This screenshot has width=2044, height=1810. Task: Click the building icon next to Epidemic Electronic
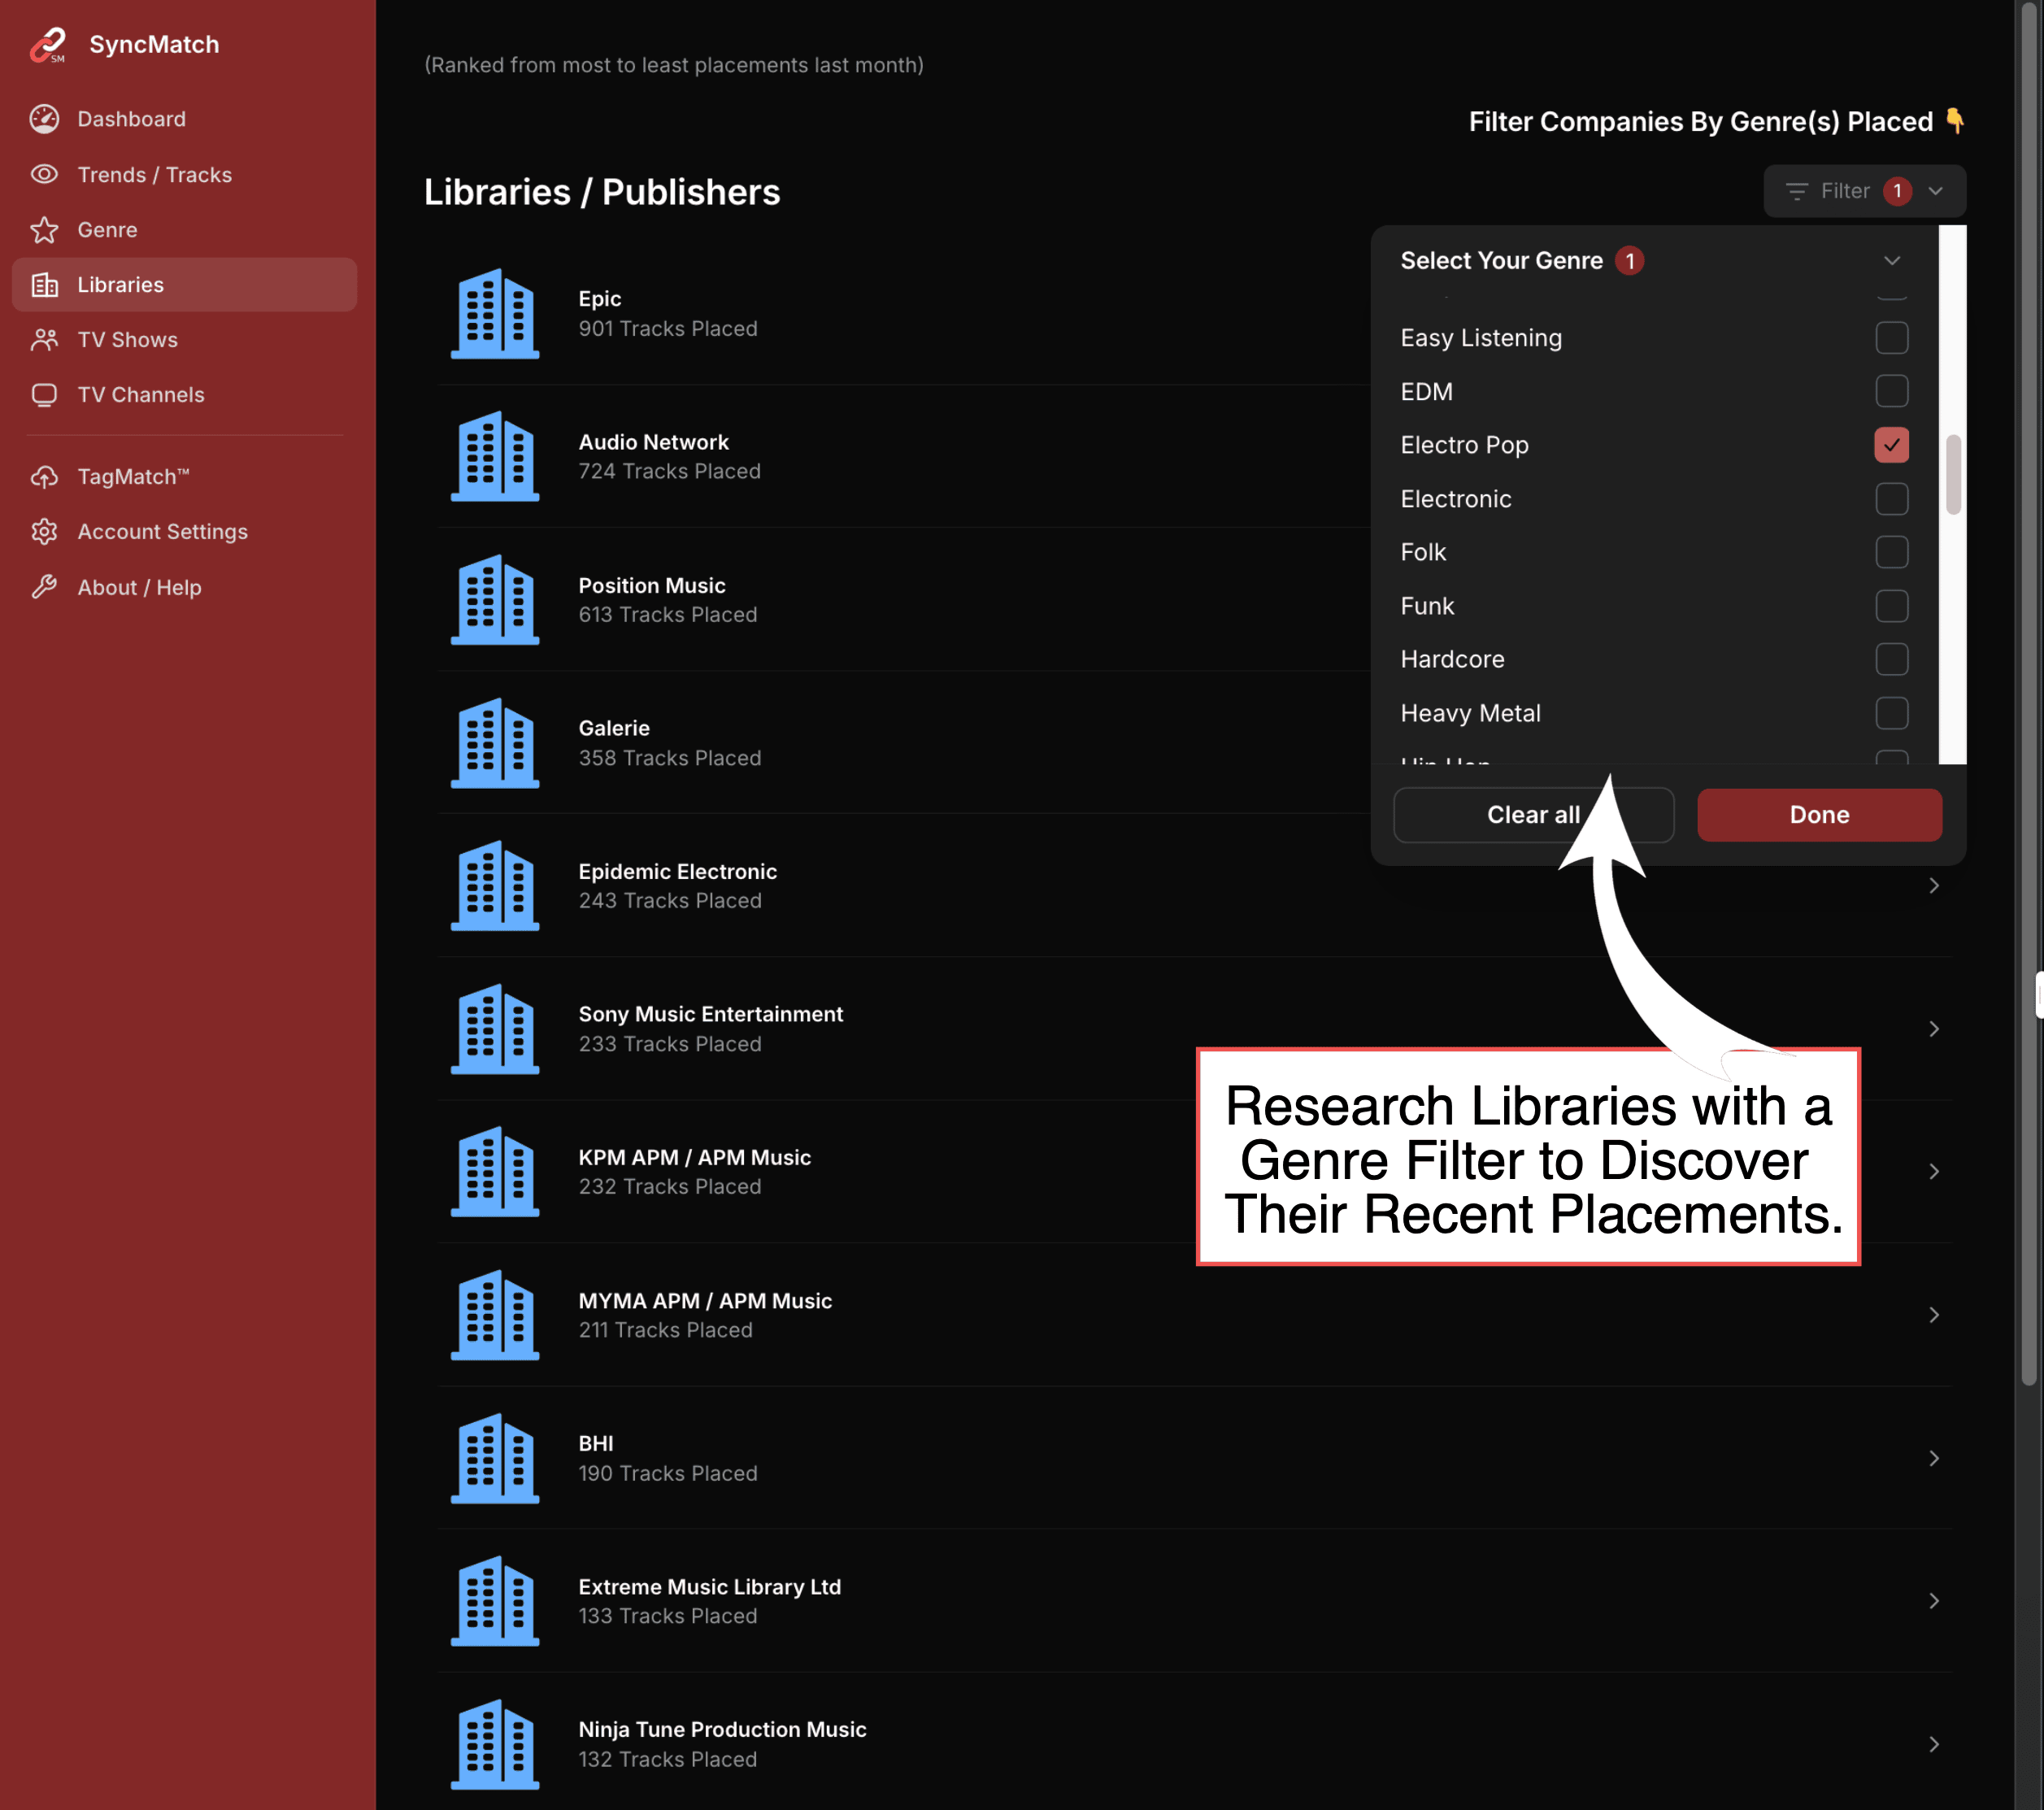click(x=495, y=886)
